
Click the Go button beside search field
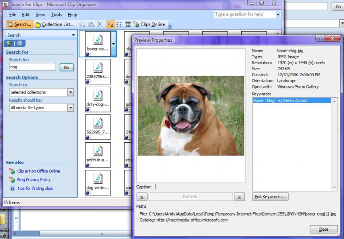pyautogui.click(x=67, y=67)
